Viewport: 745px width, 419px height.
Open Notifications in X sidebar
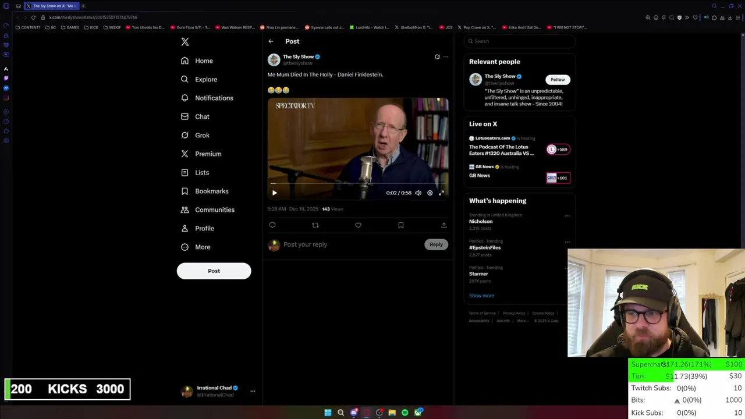[207, 98]
